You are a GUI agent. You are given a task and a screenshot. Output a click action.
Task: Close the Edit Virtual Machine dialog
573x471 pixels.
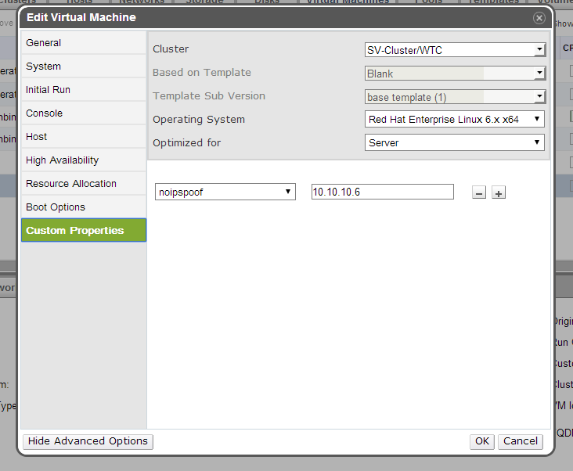point(539,17)
